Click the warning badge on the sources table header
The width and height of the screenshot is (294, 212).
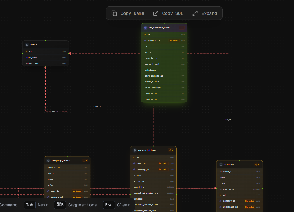257,164
